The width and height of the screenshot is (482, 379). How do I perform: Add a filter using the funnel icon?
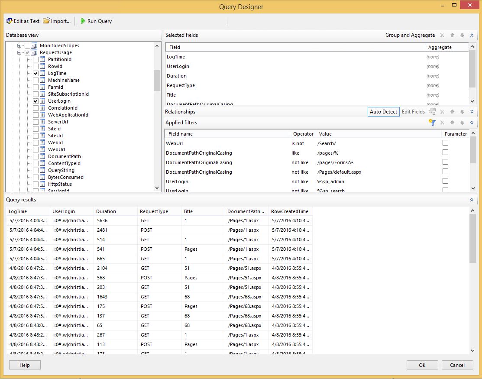click(432, 122)
